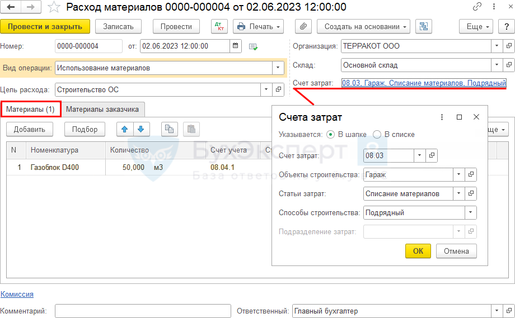Expand the Вид операции dropdown

[278, 68]
